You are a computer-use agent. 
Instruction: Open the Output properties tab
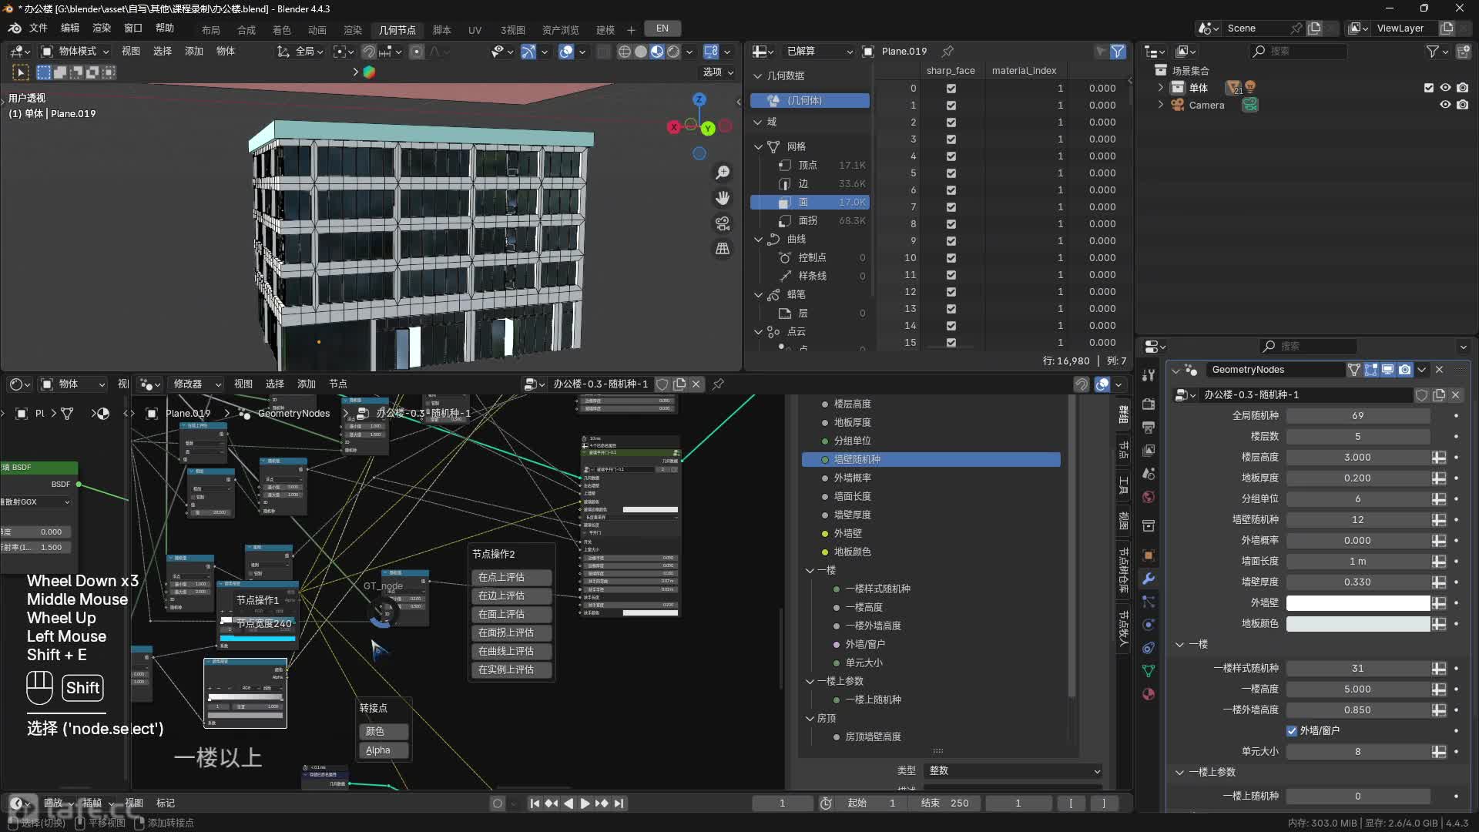point(1149,427)
